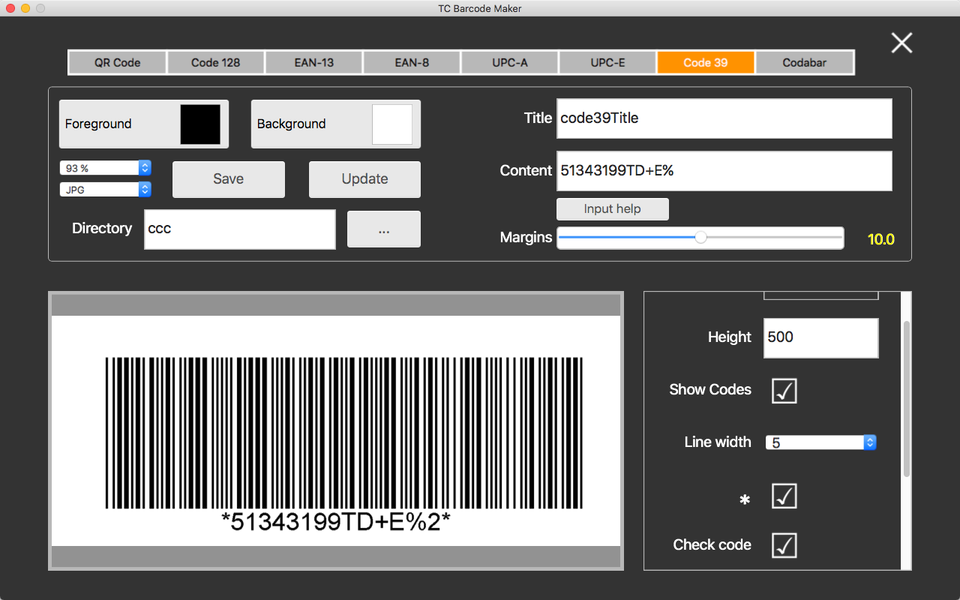Open the JPG format dropdown
Image resolution: width=960 pixels, height=600 pixels.
point(106,190)
